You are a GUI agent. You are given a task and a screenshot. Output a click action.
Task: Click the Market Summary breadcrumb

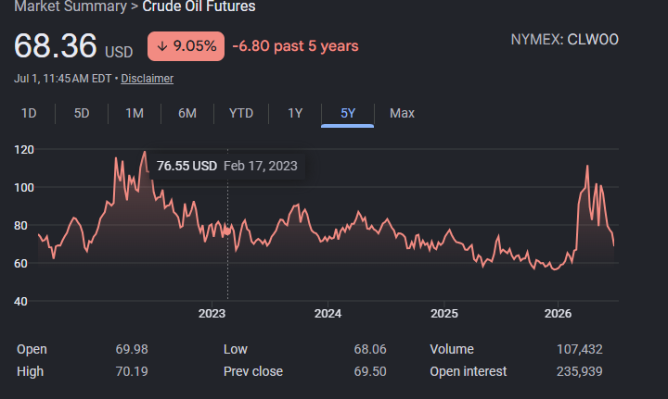71,6
